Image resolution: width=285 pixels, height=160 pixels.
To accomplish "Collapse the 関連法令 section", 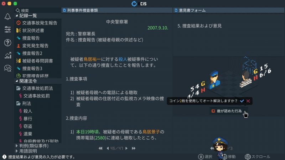I will pyautogui.click(x=17, y=81).
